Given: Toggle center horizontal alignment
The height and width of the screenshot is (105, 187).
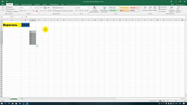Looking at the screenshot, I should 43,11.
